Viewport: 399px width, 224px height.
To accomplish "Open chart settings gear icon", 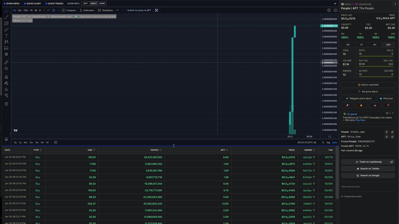I will coord(329,10).
